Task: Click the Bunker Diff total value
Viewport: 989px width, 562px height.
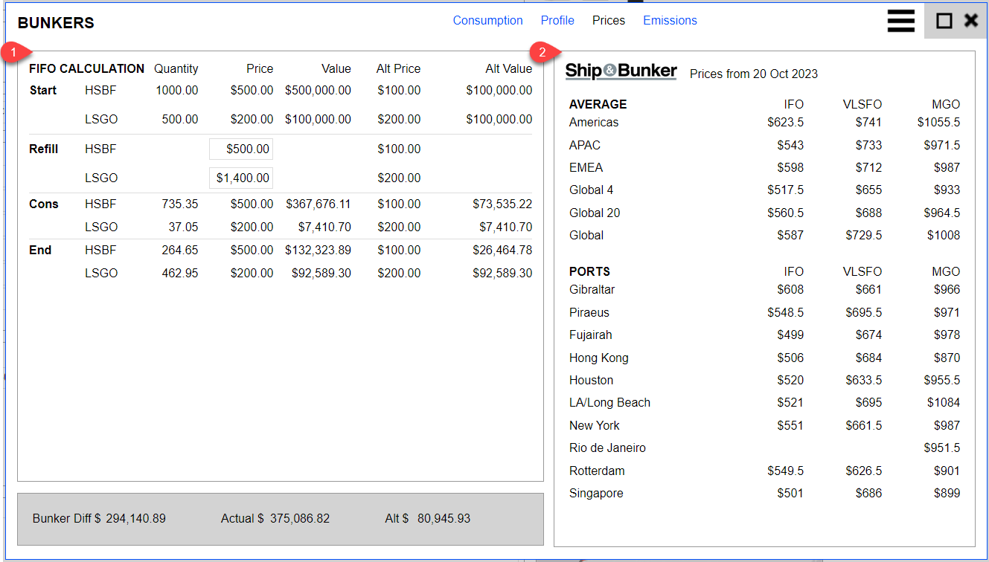Action: (x=135, y=519)
